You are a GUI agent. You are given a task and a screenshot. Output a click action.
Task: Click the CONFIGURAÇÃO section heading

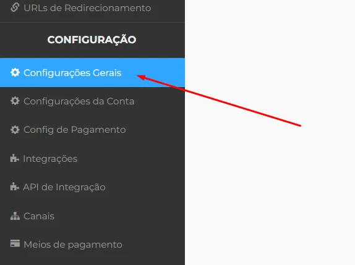tap(92, 40)
